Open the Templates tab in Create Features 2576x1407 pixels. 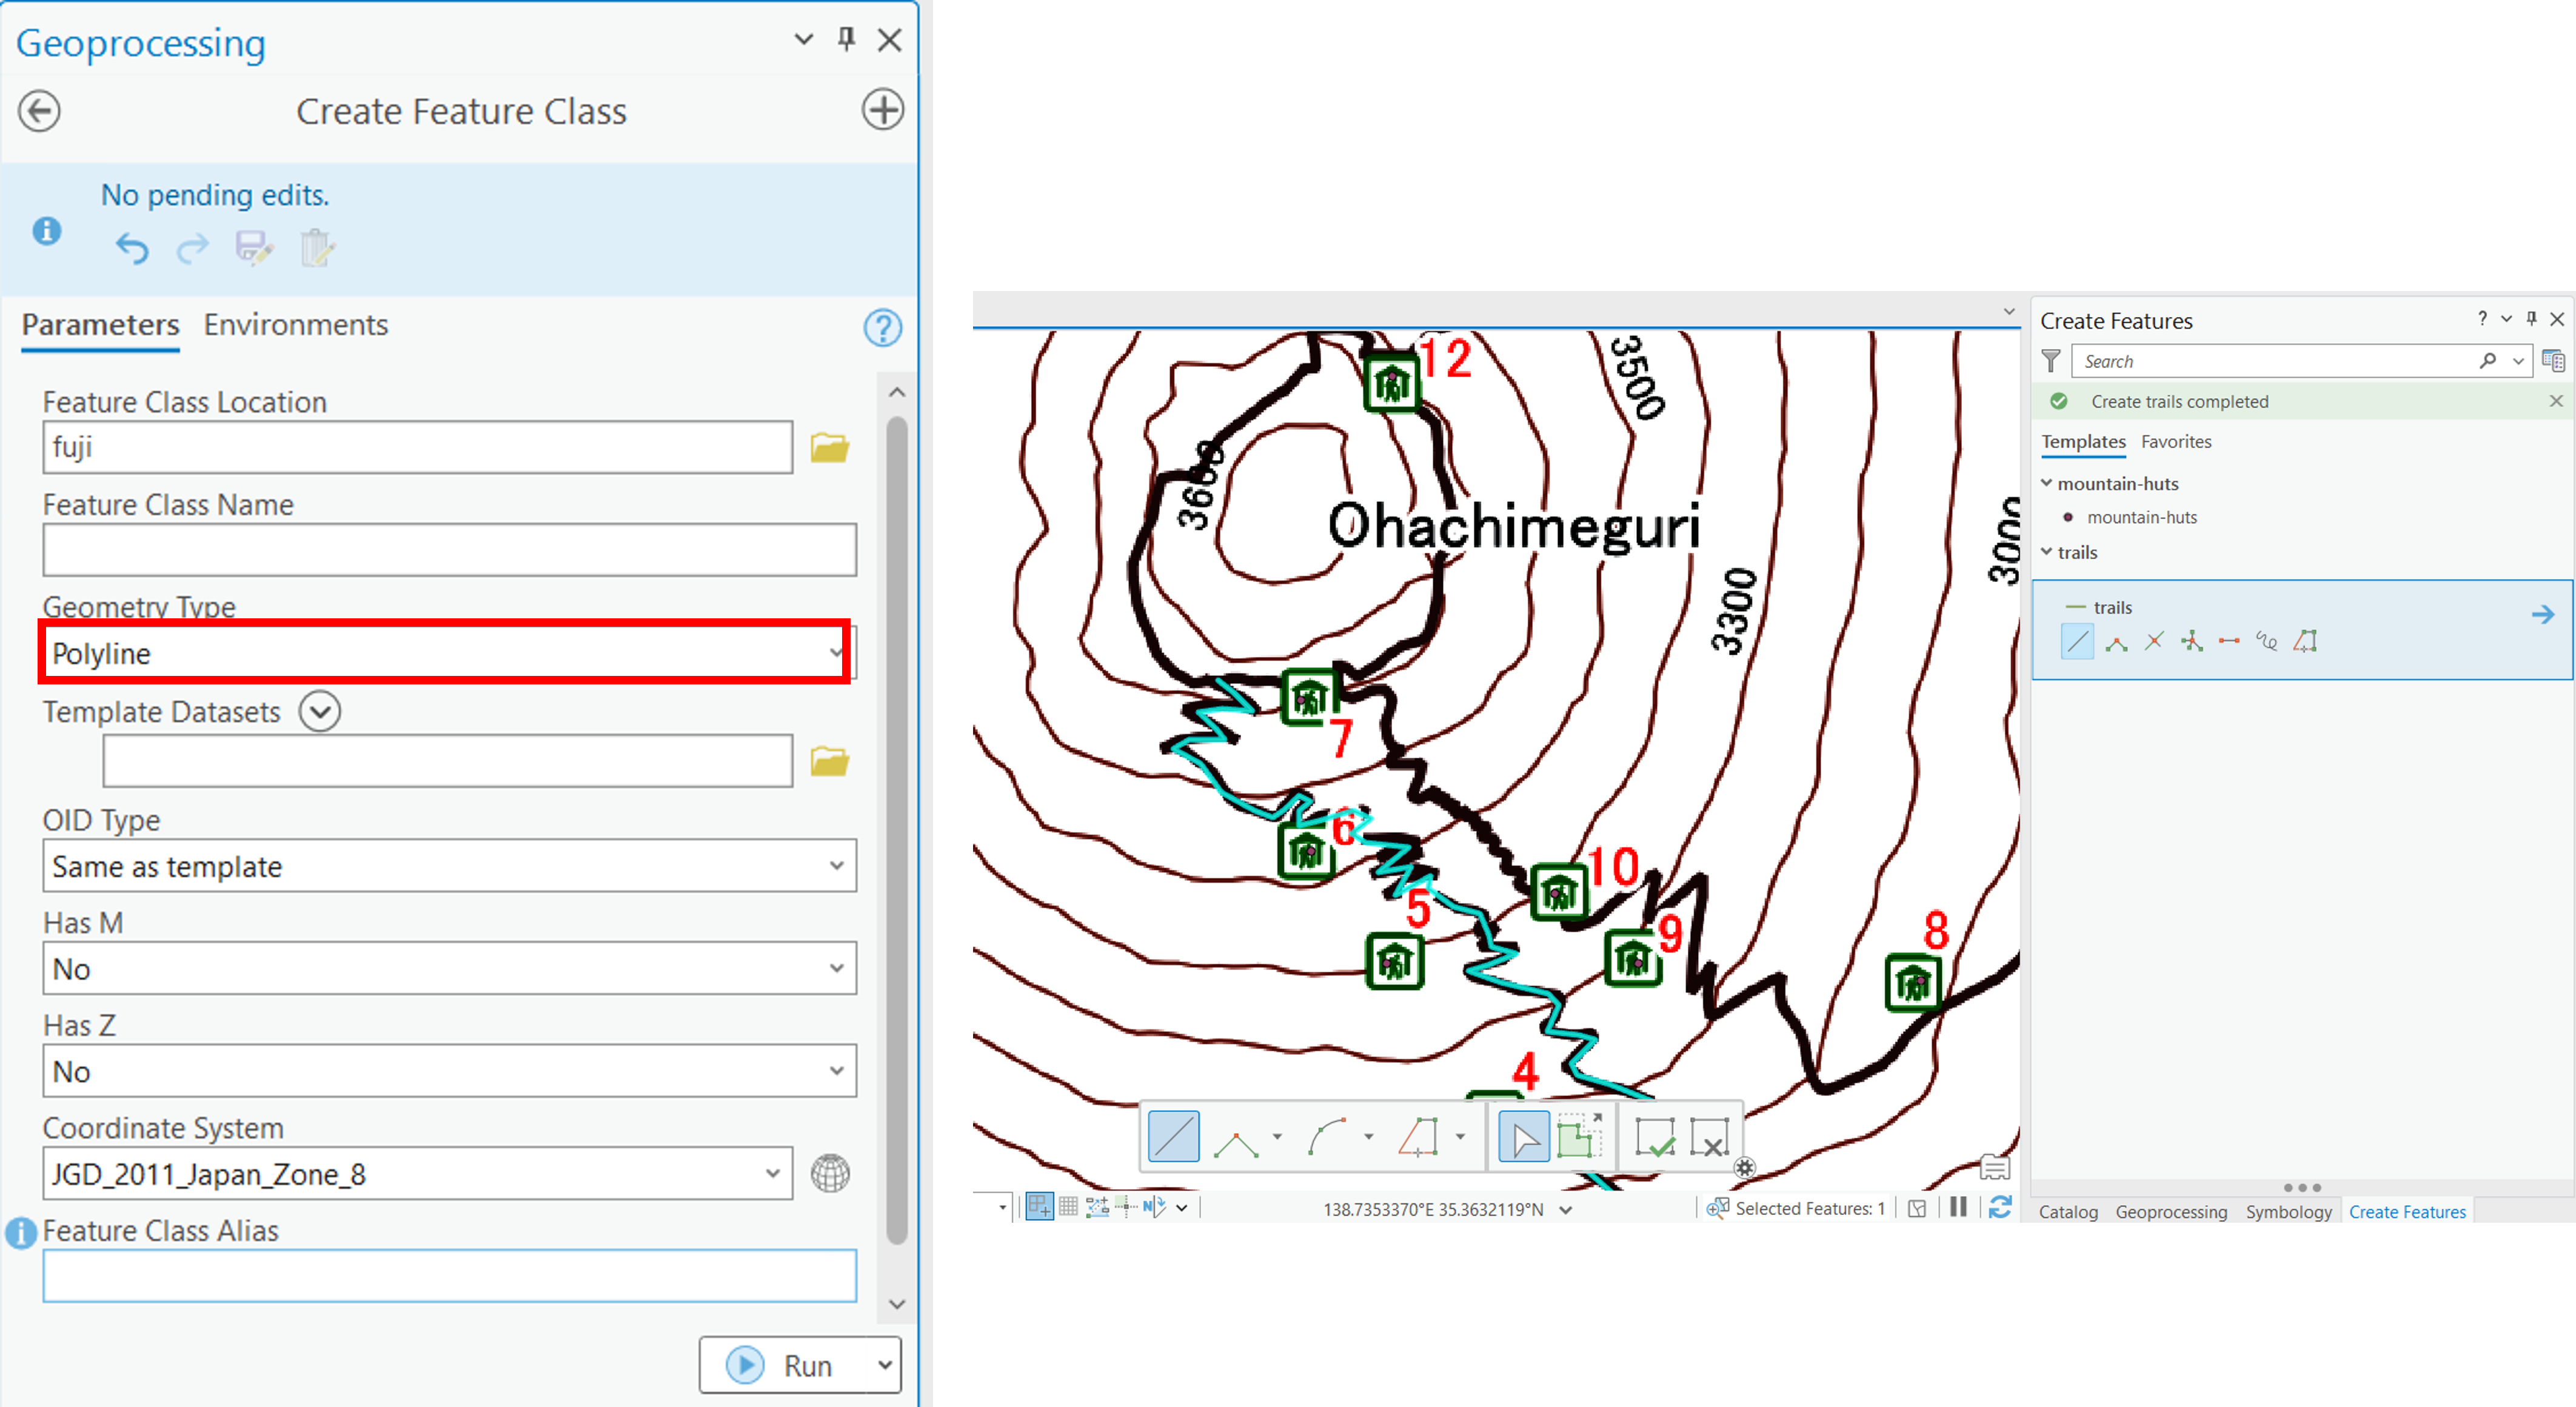click(2083, 442)
